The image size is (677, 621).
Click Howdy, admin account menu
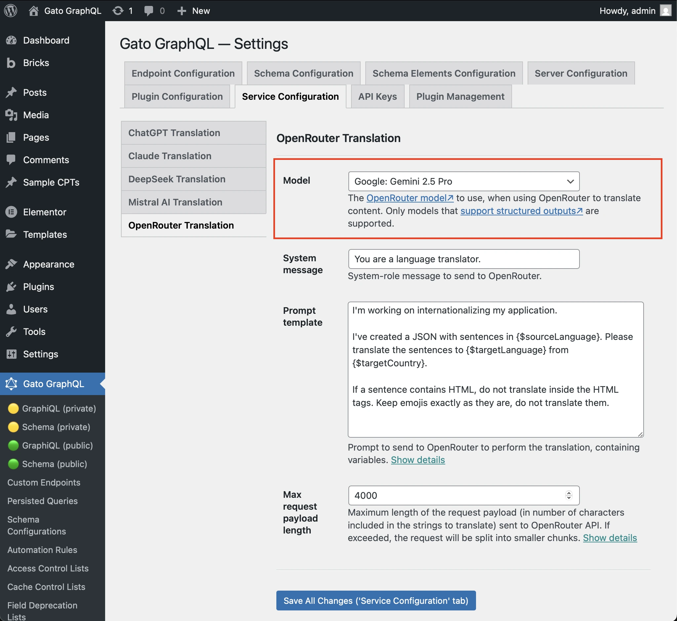click(635, 11)
